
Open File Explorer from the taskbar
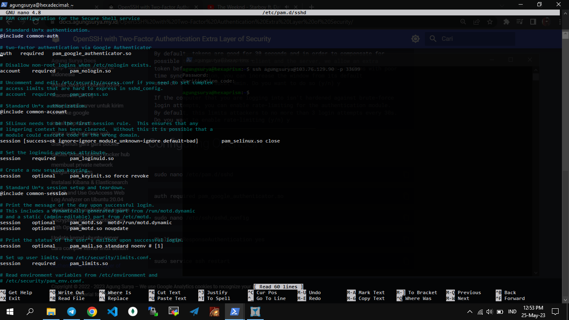click(51, 311)
